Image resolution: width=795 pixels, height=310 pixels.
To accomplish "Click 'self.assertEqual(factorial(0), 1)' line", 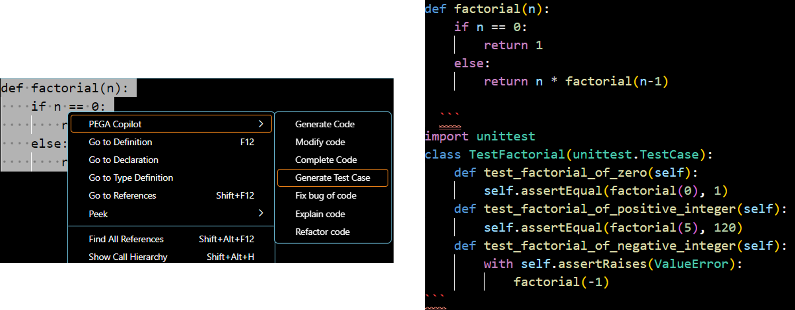I will (x=606, y=191).
